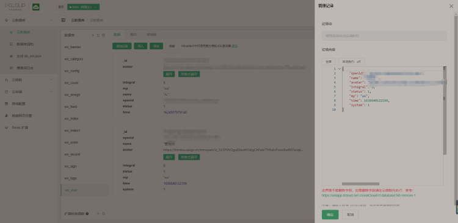The height and width of the screenshot is (223, 458).
Task: Focus the 记录ID input field
Action: [384, 36]
